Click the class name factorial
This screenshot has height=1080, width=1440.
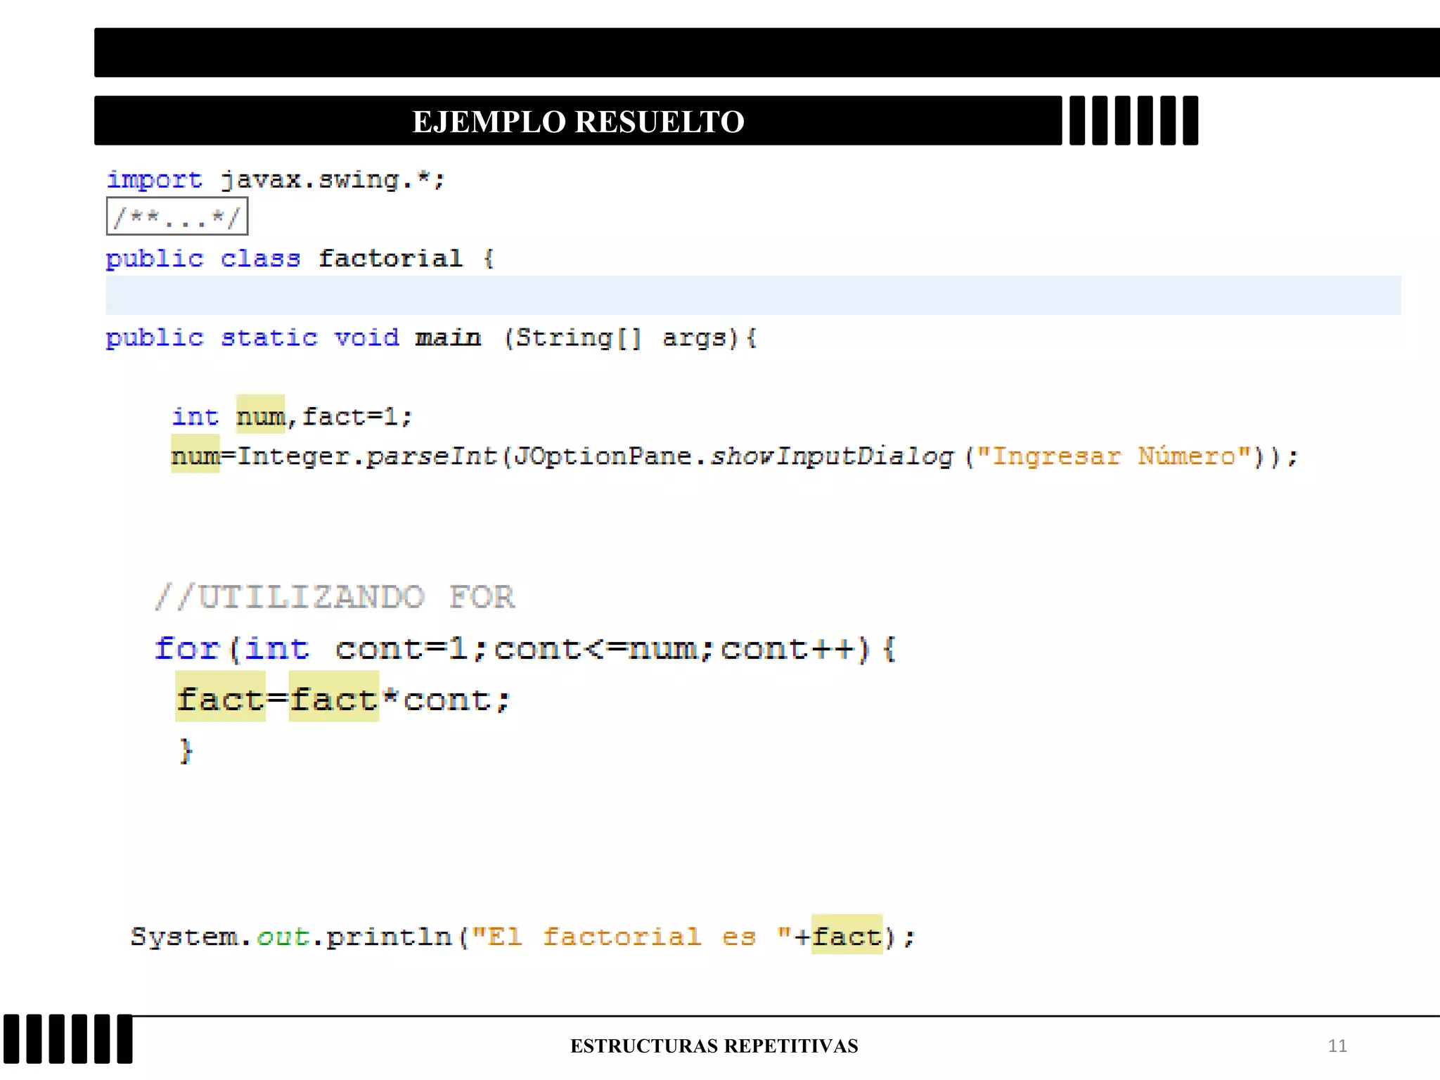point(390,259)
